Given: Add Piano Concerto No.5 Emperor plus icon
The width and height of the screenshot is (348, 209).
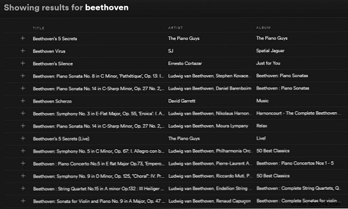Looking at the screenshot, I should tap(23, 163).
